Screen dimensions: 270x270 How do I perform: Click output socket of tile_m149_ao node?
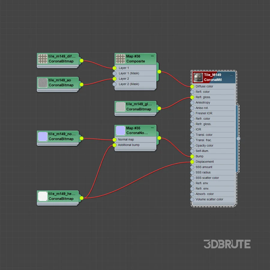pos(82,85)
